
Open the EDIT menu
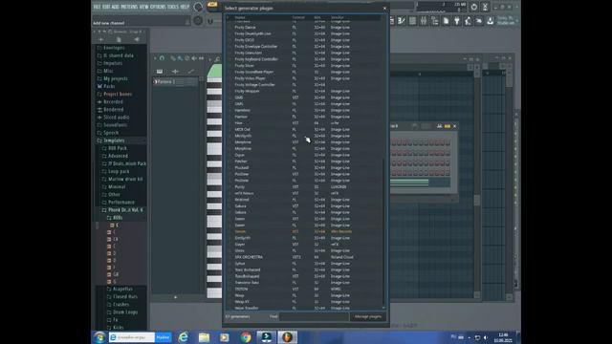[106, 7]
